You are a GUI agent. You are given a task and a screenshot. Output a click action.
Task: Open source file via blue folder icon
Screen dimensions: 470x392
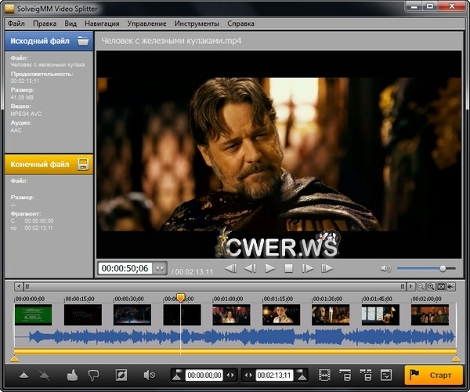tap(83, 42)
